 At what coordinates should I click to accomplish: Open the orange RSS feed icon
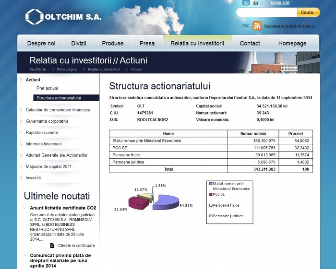pyautogui.click(x=257, y=26)
